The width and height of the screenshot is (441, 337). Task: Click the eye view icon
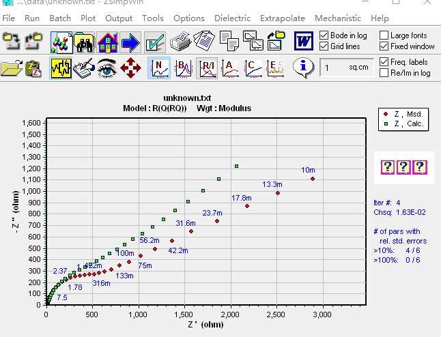(x=106, y=68)
